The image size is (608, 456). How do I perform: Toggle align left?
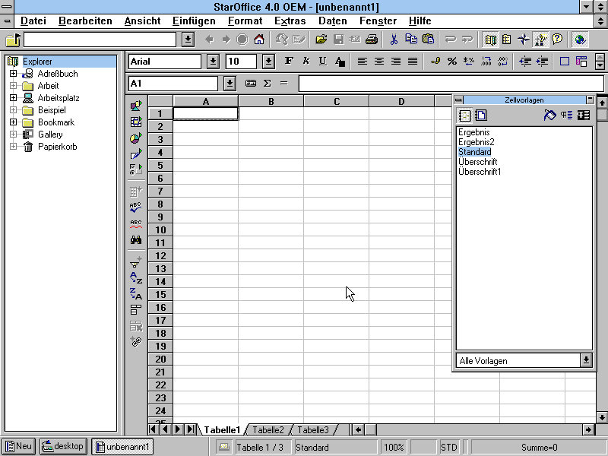363,62
